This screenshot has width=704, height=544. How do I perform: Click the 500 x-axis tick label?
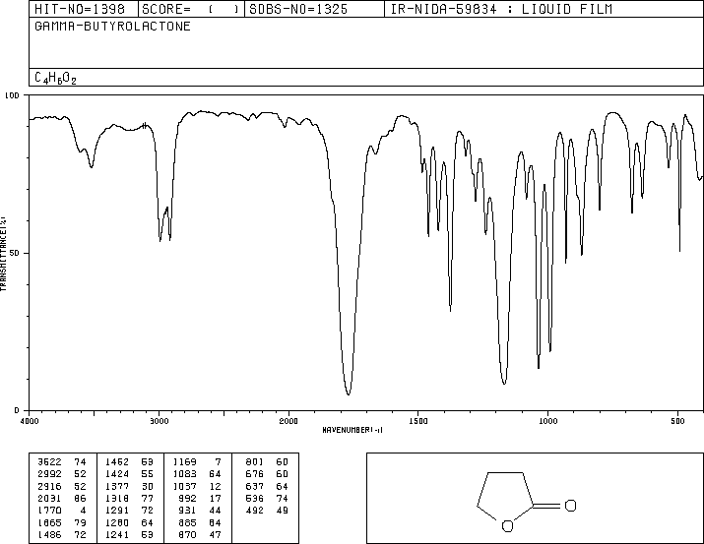pos(677,421)
